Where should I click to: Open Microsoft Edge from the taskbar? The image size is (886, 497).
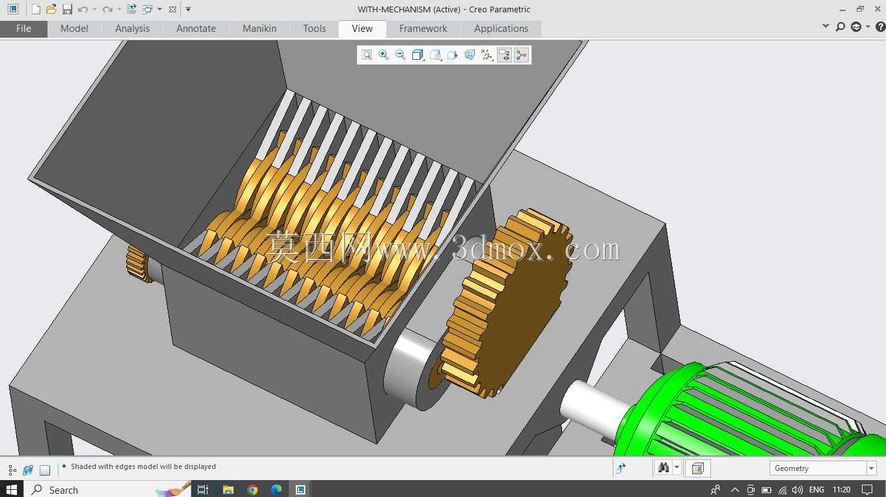[x=276, y=489]
